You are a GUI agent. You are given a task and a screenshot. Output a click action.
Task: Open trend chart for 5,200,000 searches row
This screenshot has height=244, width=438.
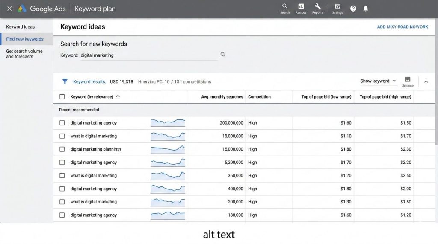tap(168, 163)
